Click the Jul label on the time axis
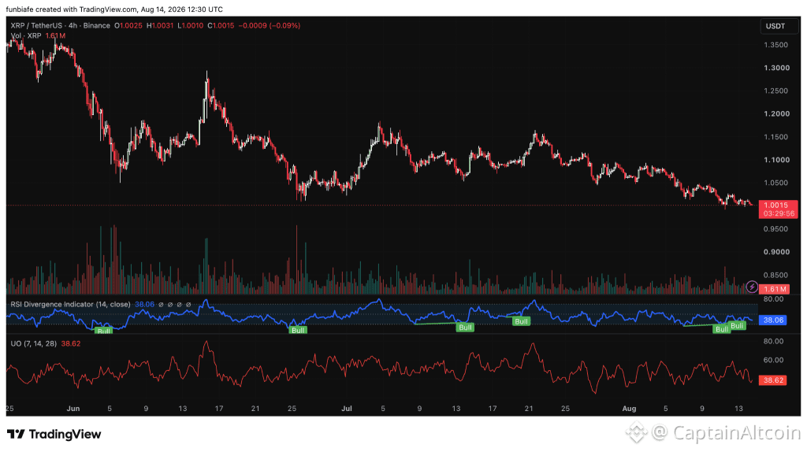 coord(347,409)
